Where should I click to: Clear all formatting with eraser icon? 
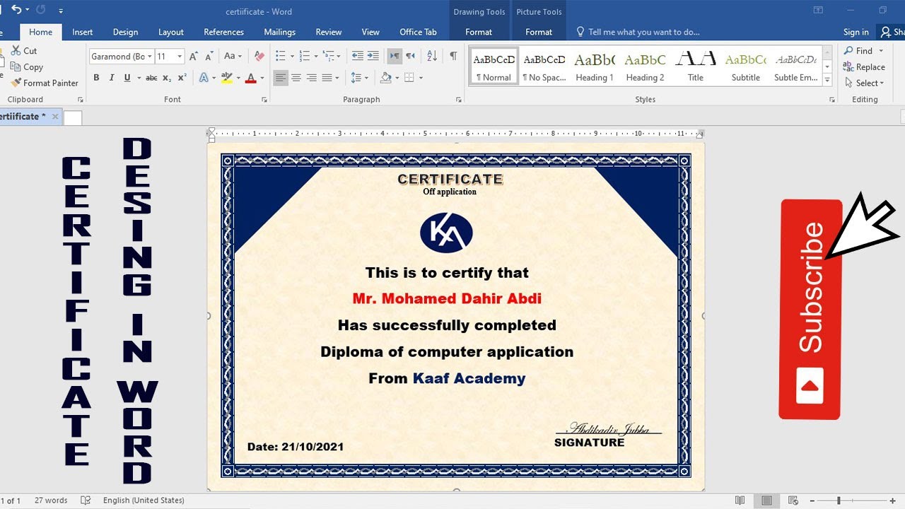click(259, 56)
